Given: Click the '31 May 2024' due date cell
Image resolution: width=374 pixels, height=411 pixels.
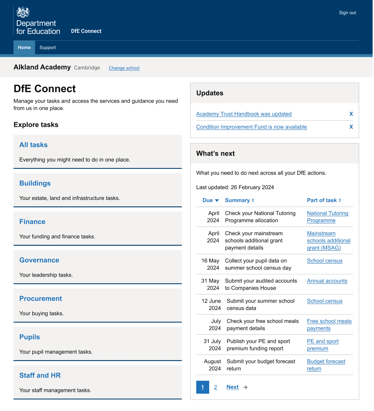Looking at the screenshot, I should [x=210, y=284].
